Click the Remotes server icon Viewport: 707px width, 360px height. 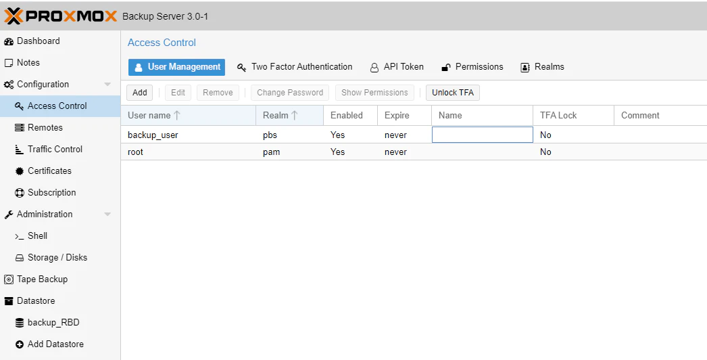coord(20,128)
